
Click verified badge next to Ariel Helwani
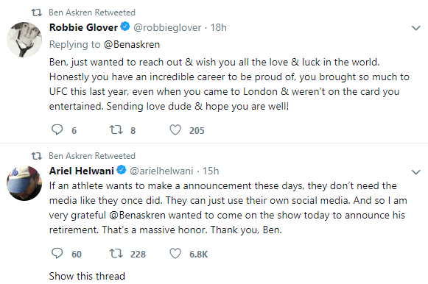(x=122, y=170)
